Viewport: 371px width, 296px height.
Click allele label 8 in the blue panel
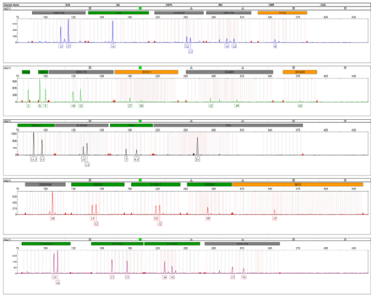click(x=275, y=46)
